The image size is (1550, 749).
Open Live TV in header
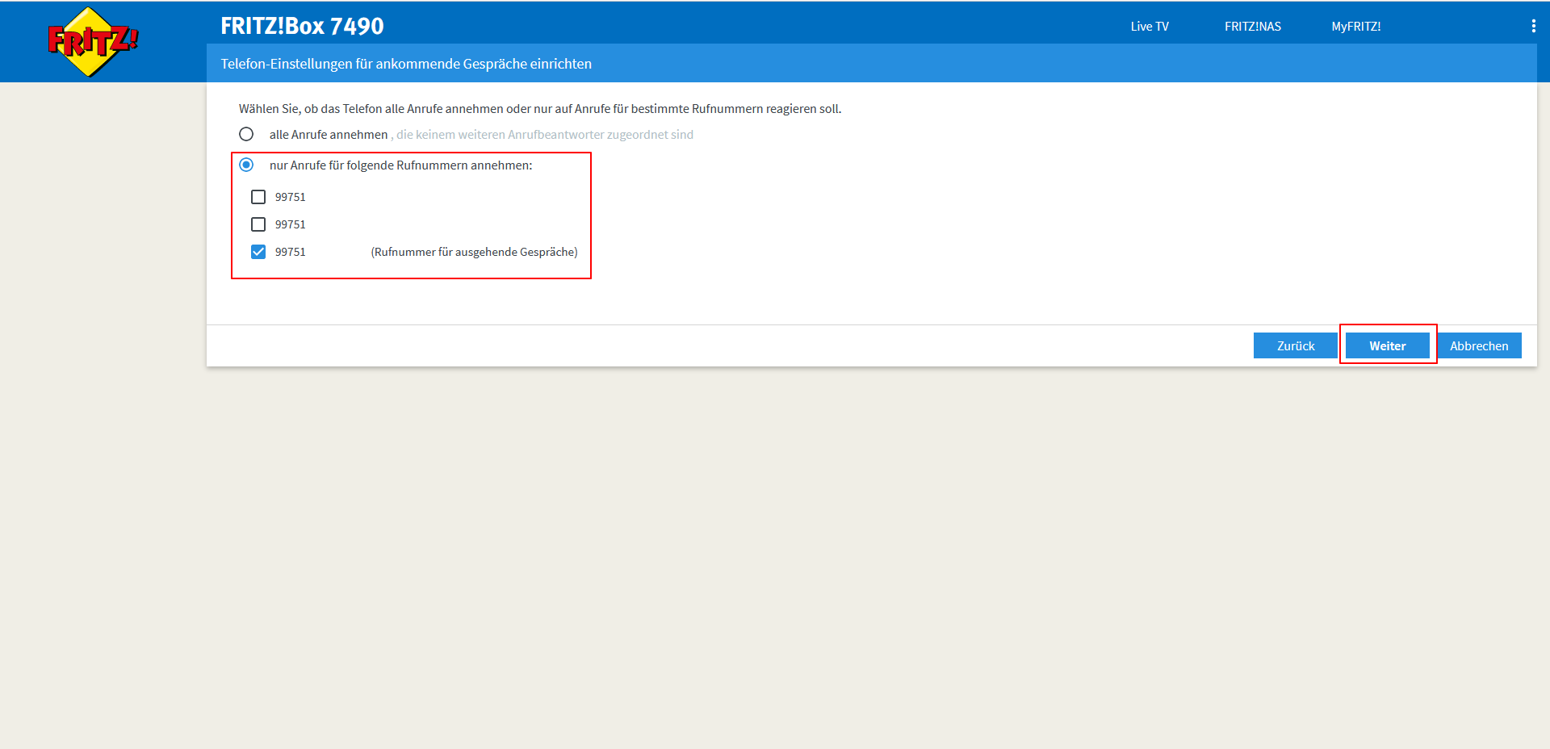pyautogui.click(x=1150, y=27)
